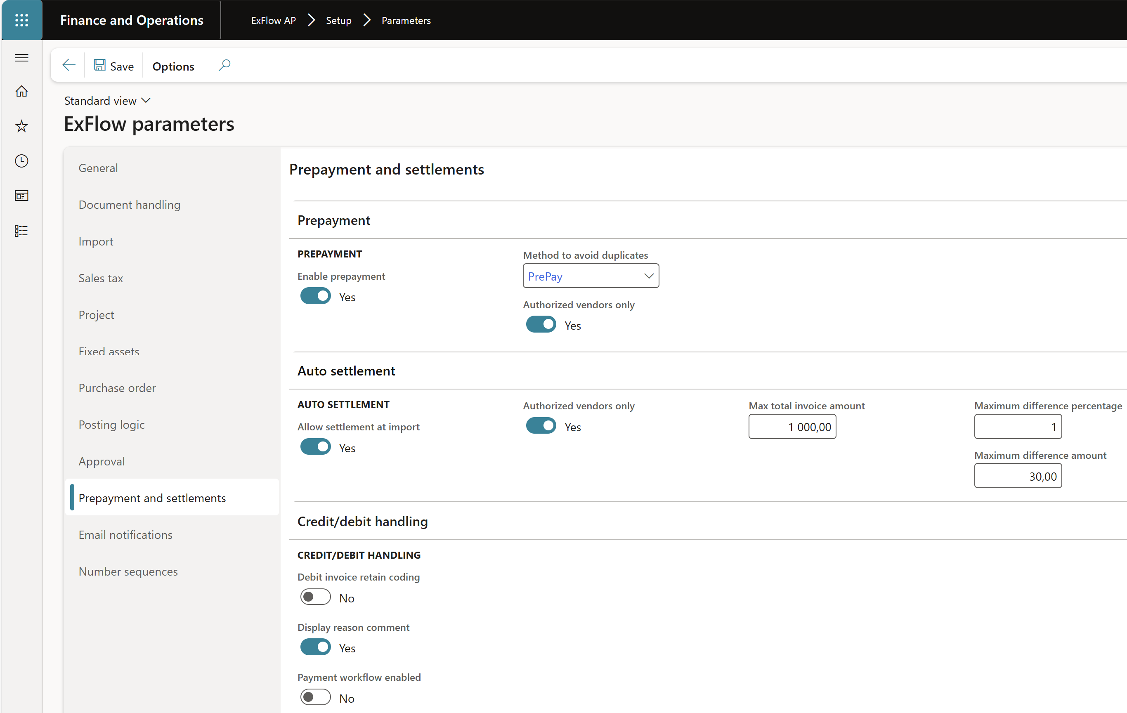Select Prepayment and settlements tab
The image size is (1127, 713).
click(172, 498)
